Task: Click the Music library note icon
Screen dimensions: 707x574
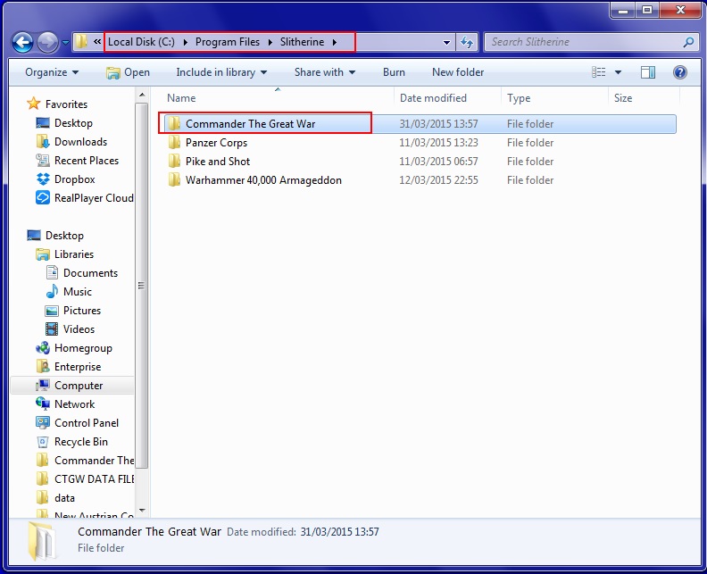Action: point(52,292)
